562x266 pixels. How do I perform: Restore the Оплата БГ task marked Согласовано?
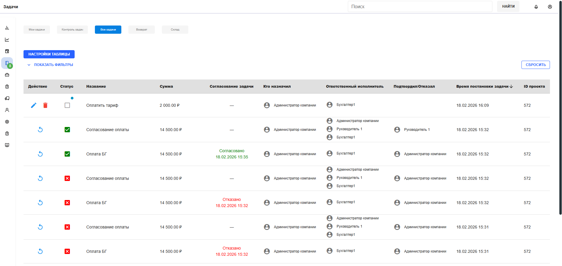[40, 154]
